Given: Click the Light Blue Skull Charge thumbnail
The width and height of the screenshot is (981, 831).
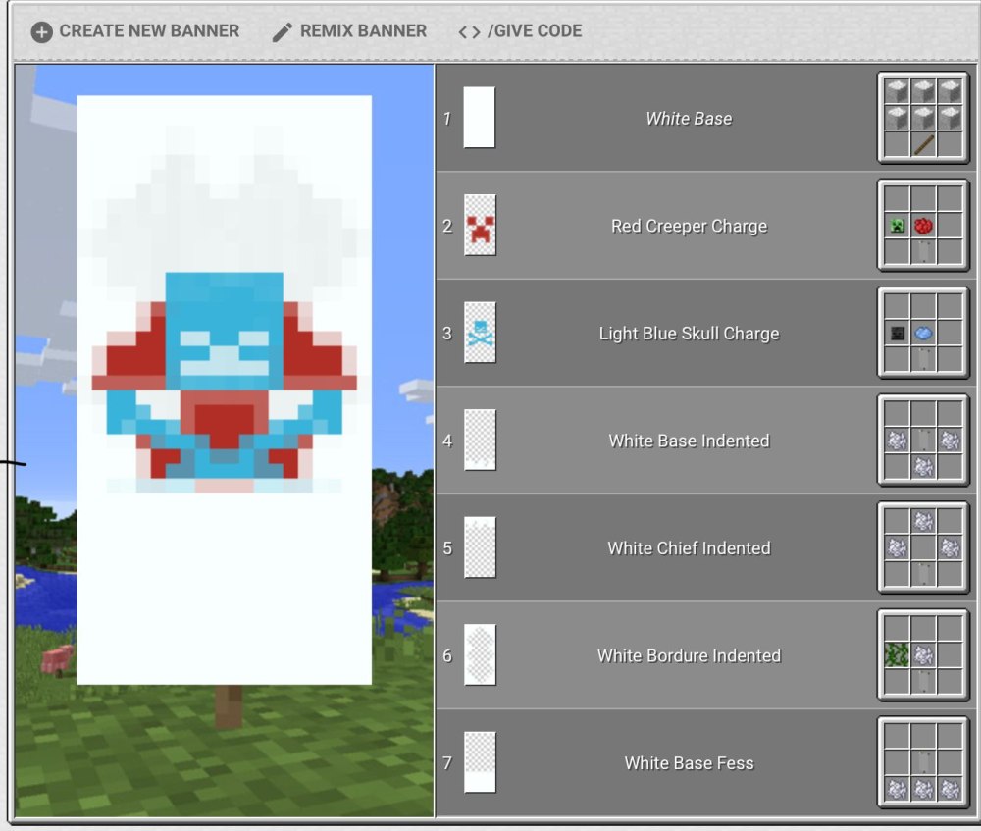Looking at the screenshot, I should tap(480, 334).
